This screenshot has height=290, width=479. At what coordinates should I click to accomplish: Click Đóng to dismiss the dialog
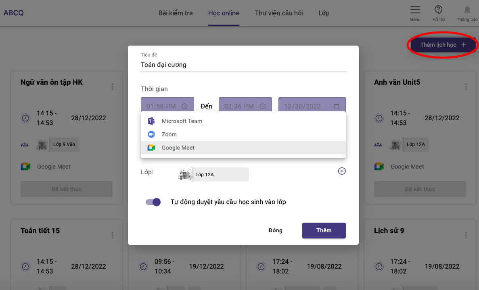point(275,230)
